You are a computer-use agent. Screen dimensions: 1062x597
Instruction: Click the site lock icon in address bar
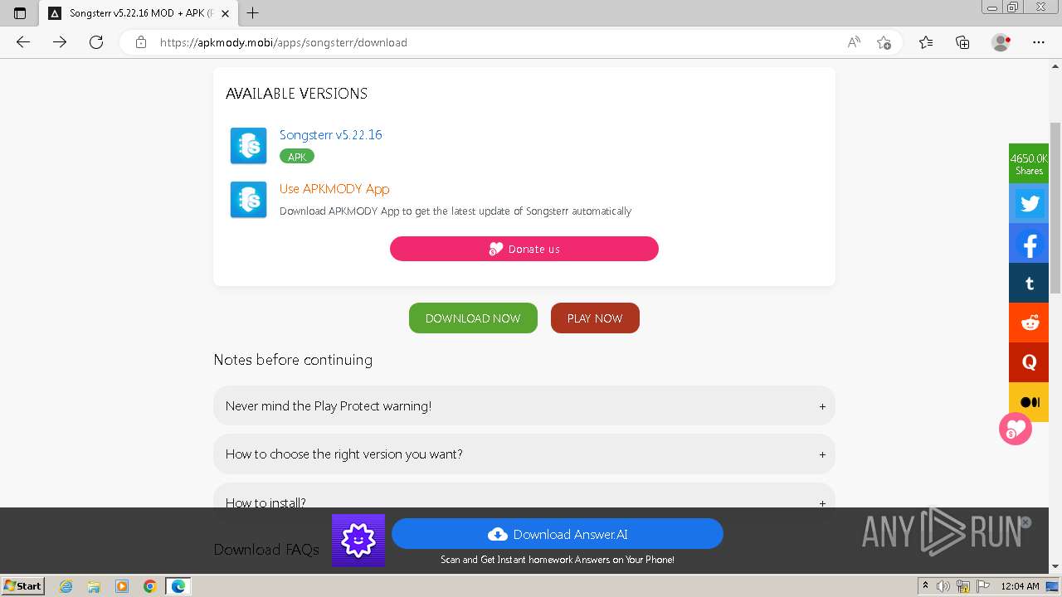[x=141, y=42]
